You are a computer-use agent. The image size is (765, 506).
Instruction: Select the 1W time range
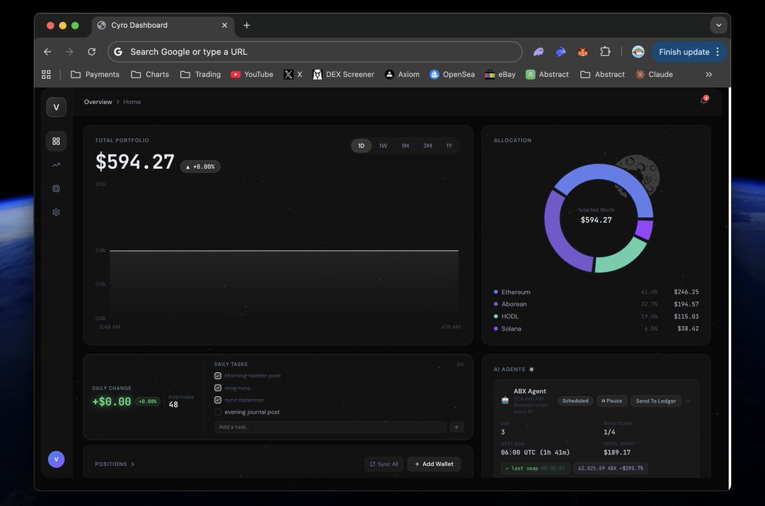(383, 146)
